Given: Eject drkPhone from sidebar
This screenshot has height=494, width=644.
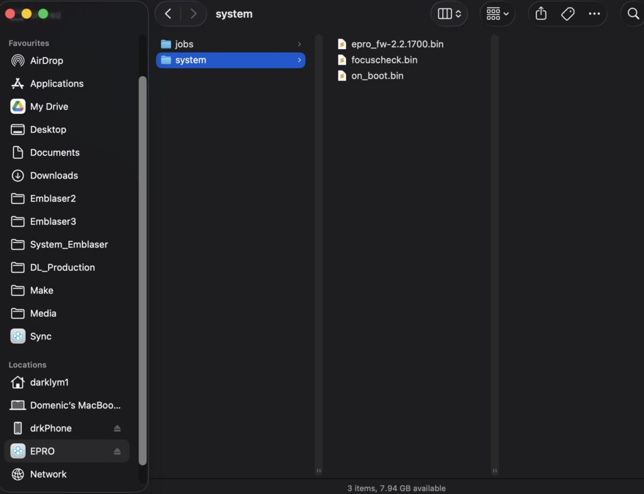Looking at the screenshot, I should coord(117,428).
